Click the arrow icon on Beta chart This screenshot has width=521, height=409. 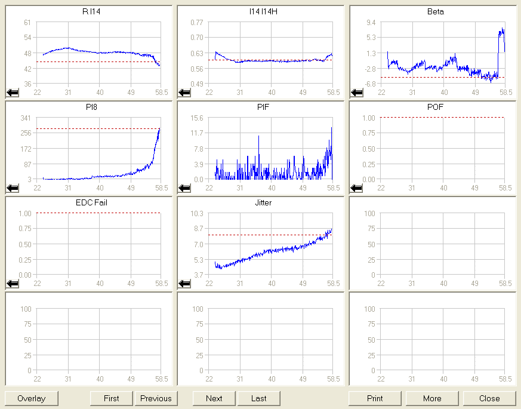(x=356, y=92)
